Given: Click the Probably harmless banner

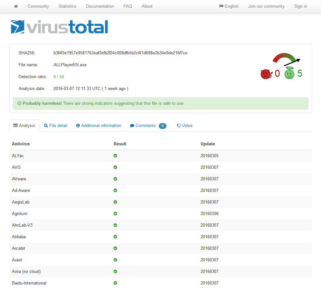Looking at the screenshot, I should pos(160,104).
